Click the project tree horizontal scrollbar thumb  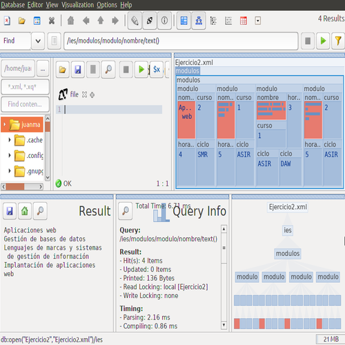[15, 186]
